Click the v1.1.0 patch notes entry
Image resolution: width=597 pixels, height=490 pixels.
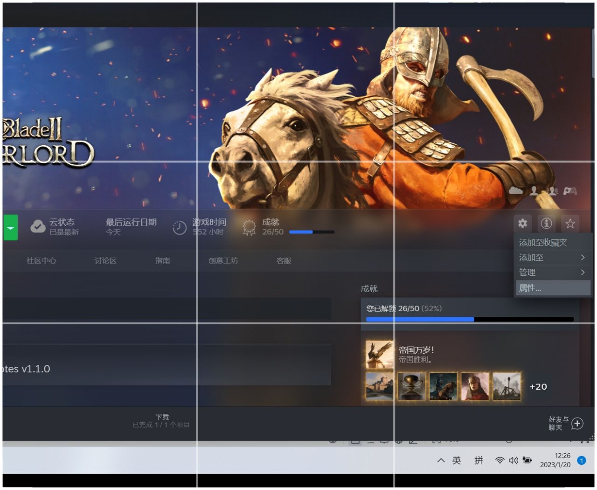(x=167, y=365)
